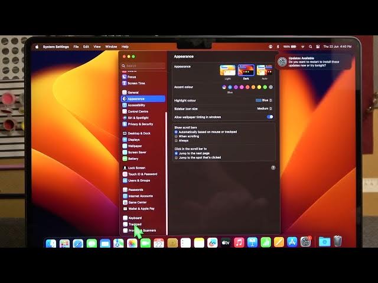Select Jump to the next page
The height and width of the screenshot is (283, 378).
click(176, 153)
